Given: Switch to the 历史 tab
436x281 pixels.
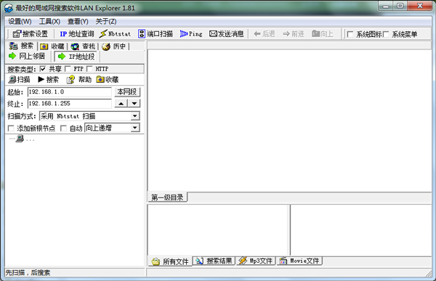Looking at the screenshot, I should coord(114,46).
